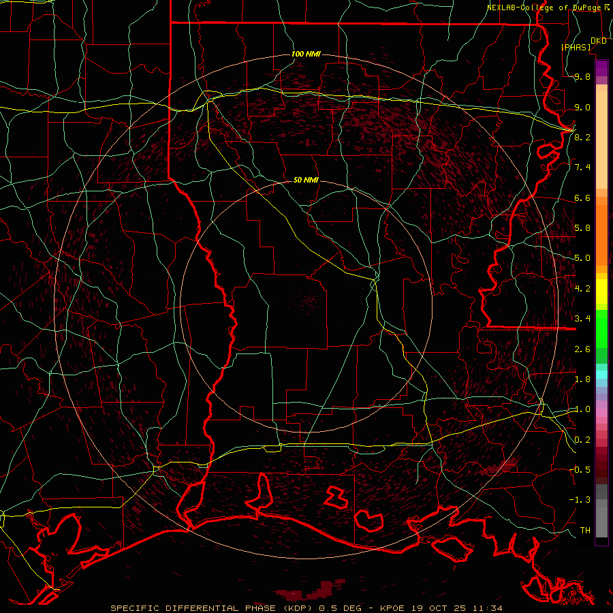Select the 6.6 scale value
The width and height of the screenshot is (613, 613).
(582, 198)
